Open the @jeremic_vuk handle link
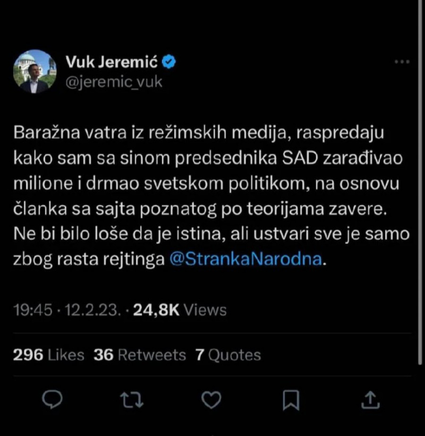Image resolution: width=425 pixels, height=436 pixels. pos(113,82)
